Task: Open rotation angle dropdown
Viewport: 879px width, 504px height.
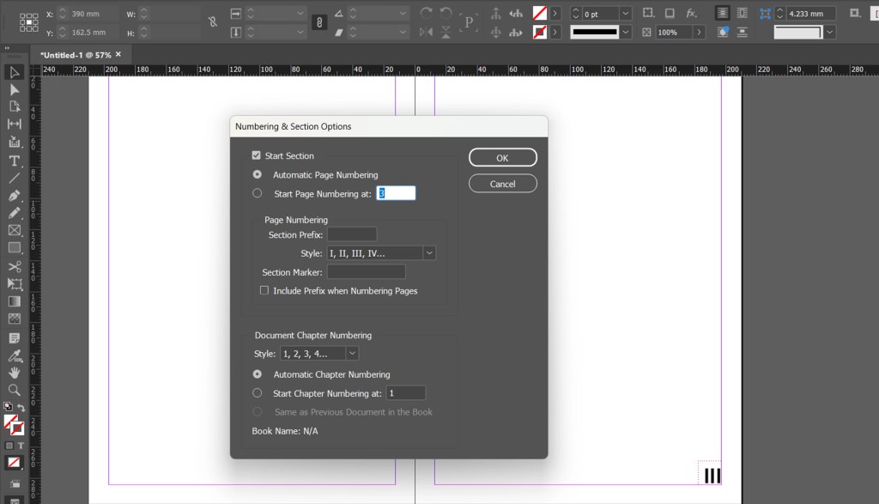Action: pyautogui.click(x=403, y=14)
